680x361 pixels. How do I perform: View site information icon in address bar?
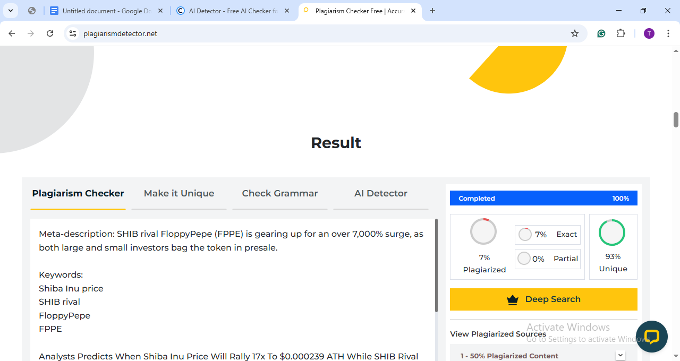pos(73,33)
